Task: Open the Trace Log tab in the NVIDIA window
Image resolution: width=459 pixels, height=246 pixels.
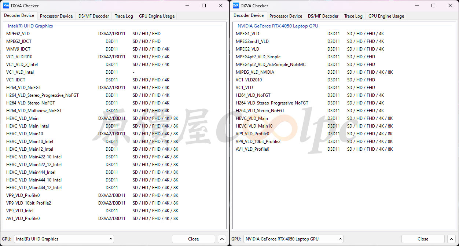Action: 353,16
